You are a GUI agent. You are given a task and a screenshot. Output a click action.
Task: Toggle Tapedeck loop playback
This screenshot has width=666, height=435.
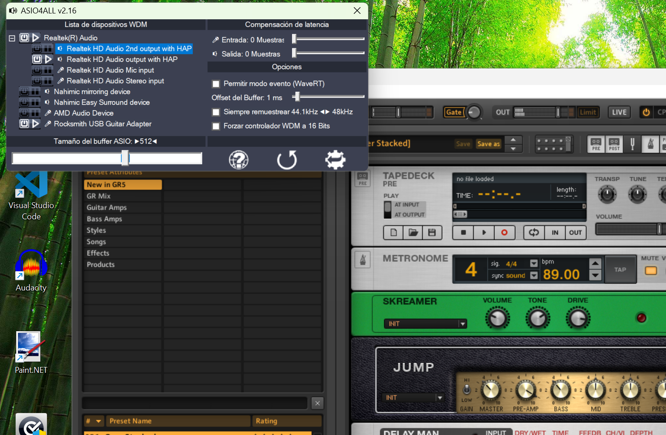coord(534,233)
